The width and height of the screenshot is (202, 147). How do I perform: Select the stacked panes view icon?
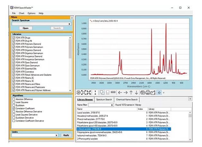point(108,92)
